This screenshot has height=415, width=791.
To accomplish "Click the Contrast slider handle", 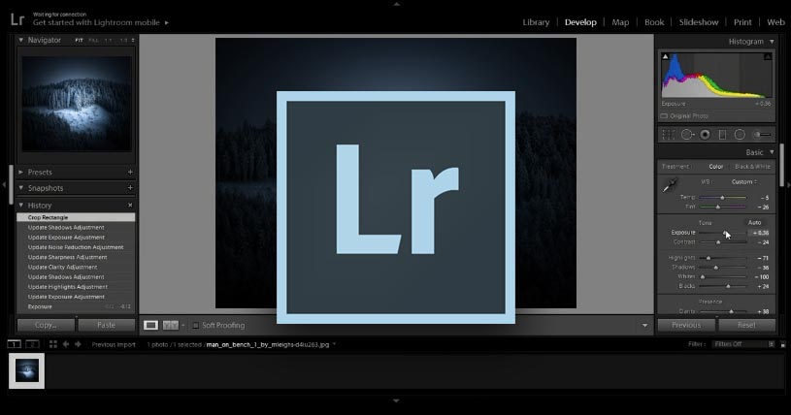I will click(718, 242).
